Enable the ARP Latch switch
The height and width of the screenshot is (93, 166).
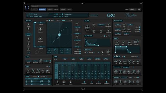coord(92,82)
